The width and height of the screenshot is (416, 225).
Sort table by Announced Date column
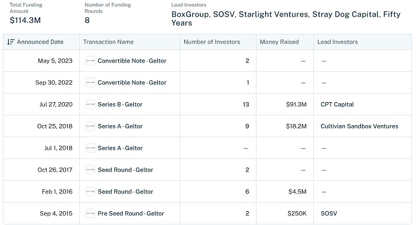pos(40,42)
